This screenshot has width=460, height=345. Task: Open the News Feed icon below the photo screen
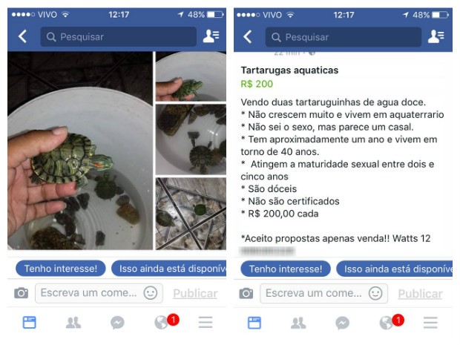click(30, 323)
